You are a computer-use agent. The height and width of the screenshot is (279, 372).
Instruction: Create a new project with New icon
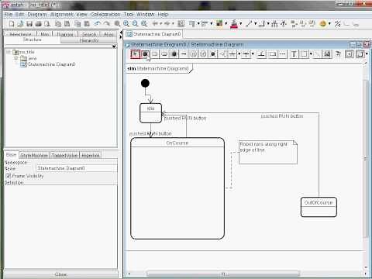12,24
